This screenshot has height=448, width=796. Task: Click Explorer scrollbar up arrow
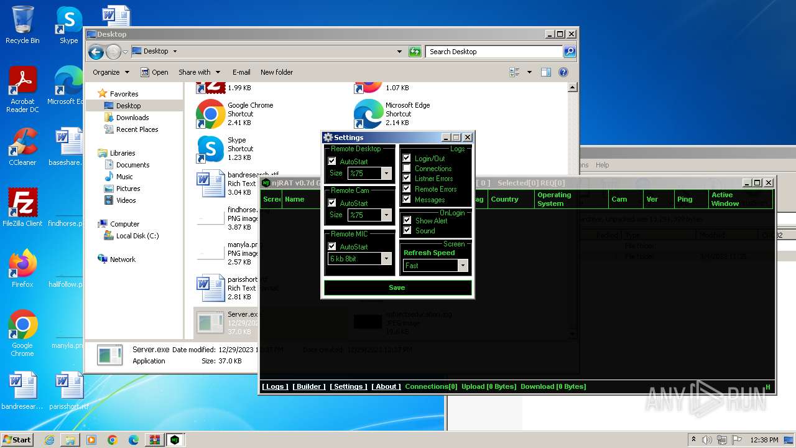coord(573,88)
